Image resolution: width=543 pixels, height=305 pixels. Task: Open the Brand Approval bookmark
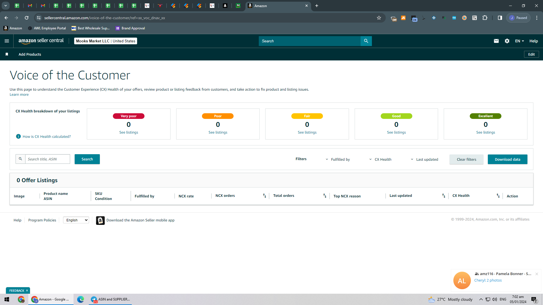(130, 28)
